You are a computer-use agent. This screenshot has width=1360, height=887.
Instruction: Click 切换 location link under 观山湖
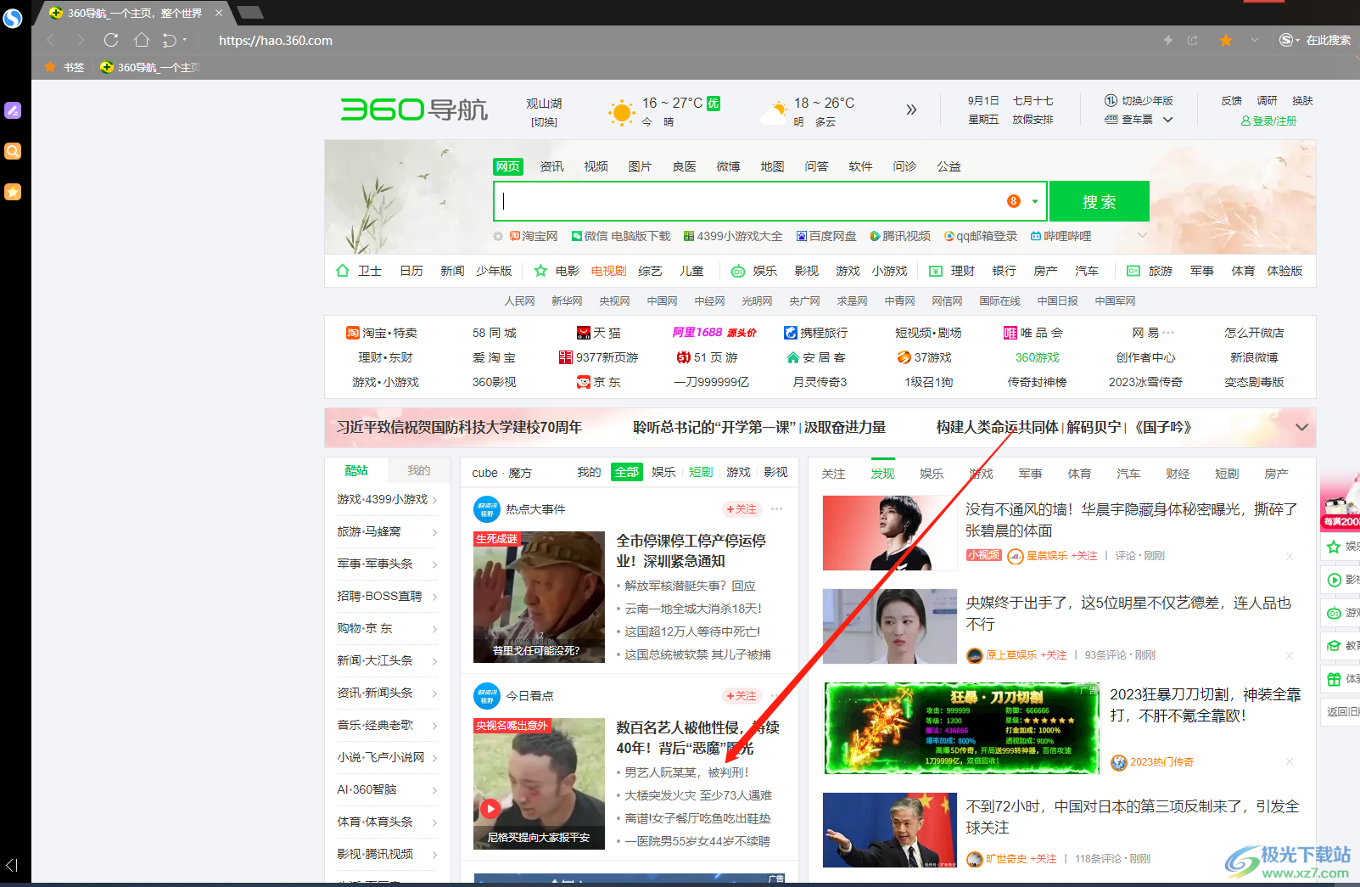pos(544,122)
